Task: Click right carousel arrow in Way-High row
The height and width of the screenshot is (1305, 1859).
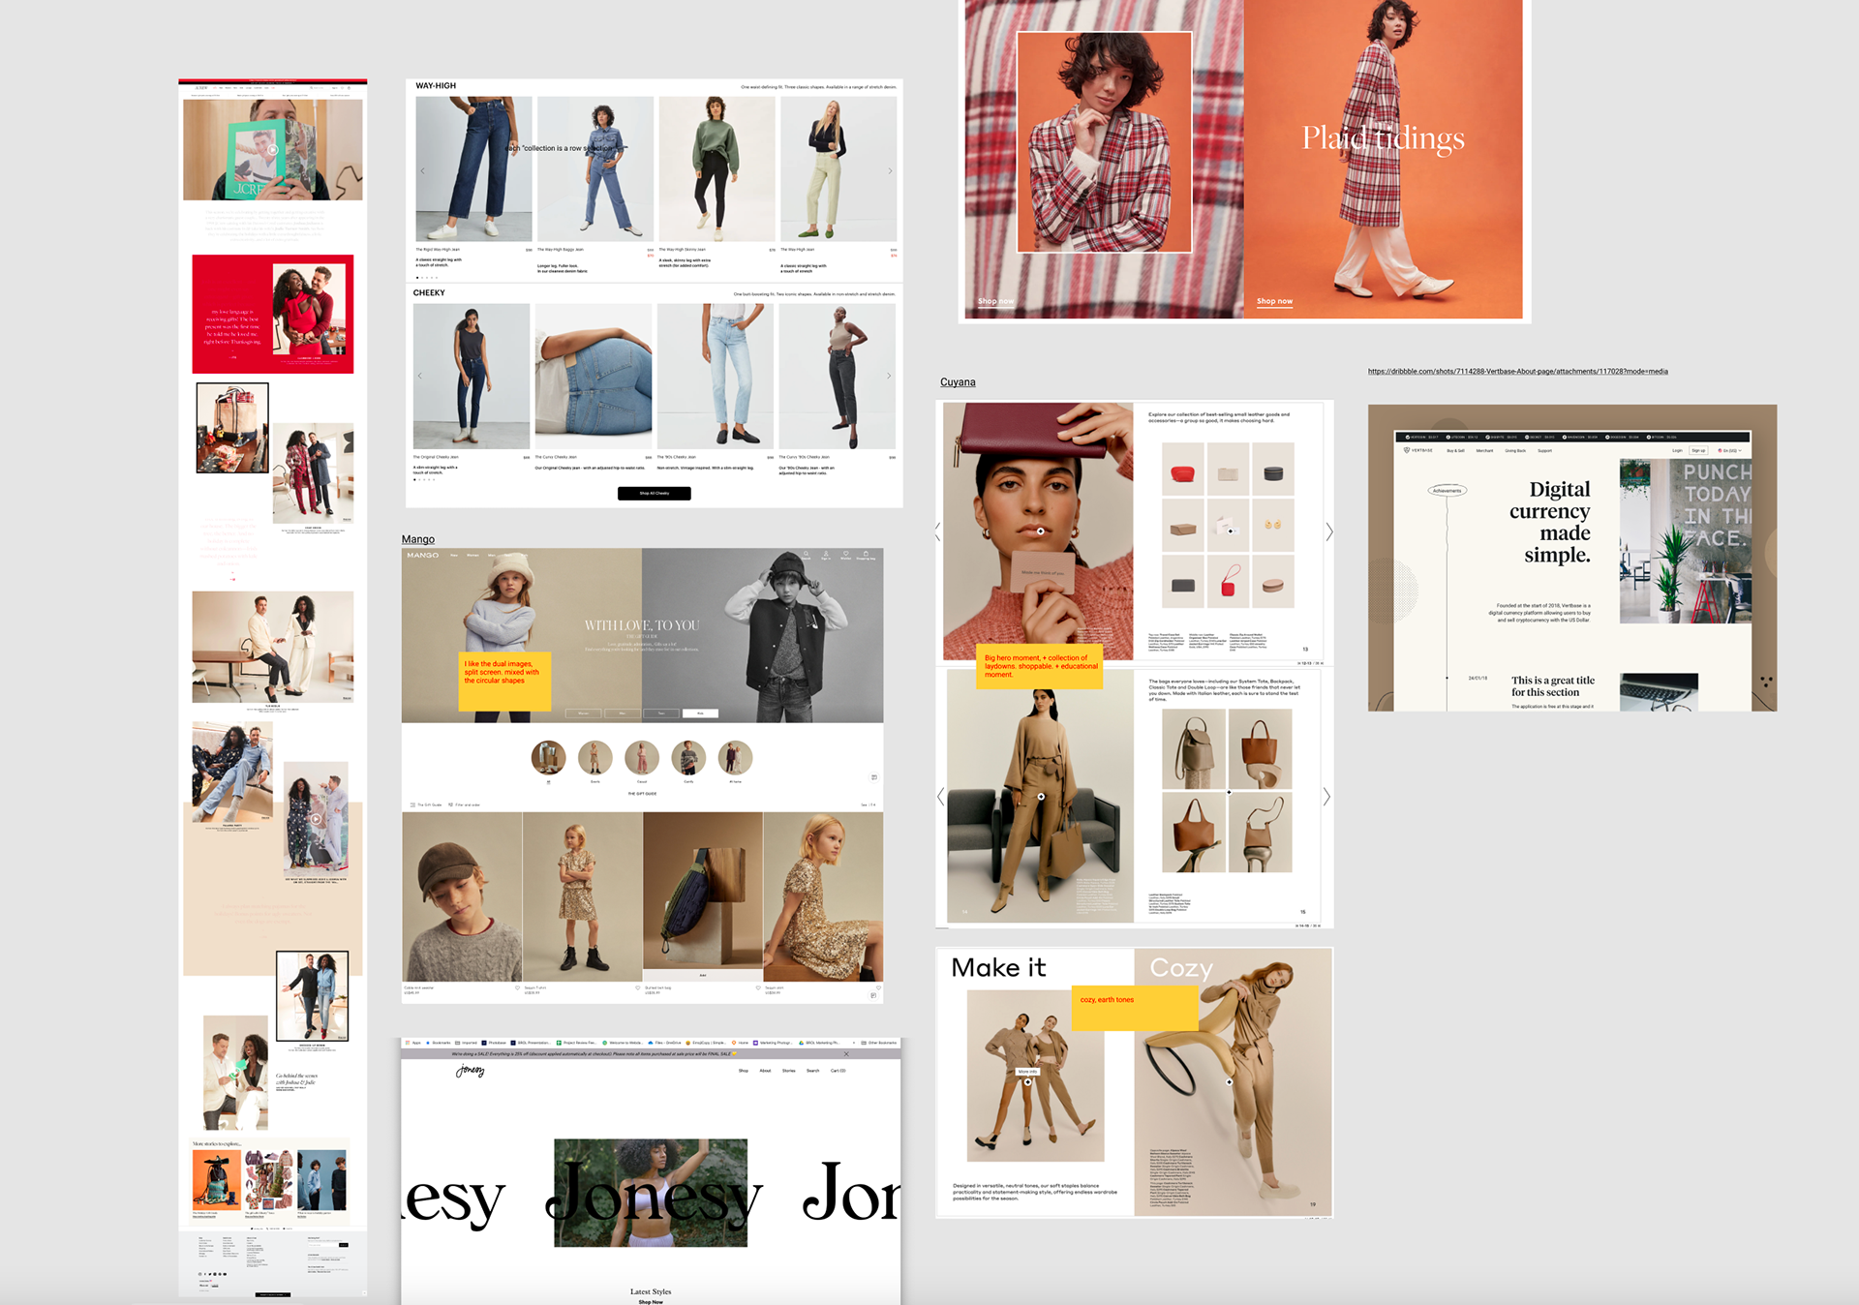Action: pos(890,171)
